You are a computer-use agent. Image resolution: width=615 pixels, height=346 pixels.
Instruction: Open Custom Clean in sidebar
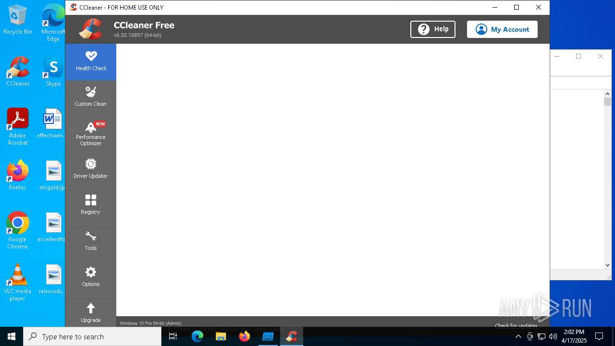(91, 98)
